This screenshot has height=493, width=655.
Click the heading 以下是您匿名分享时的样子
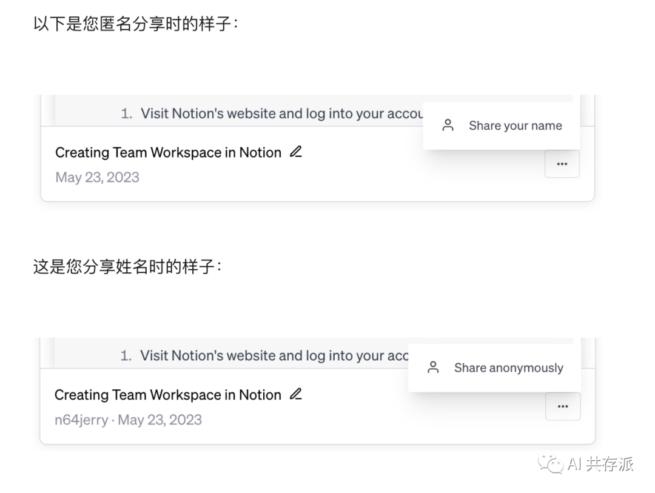136,25
